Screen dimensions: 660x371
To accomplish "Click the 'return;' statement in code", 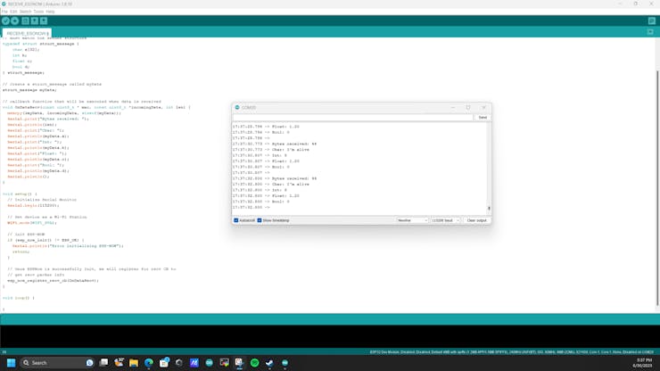I will (x=21, y=251).
